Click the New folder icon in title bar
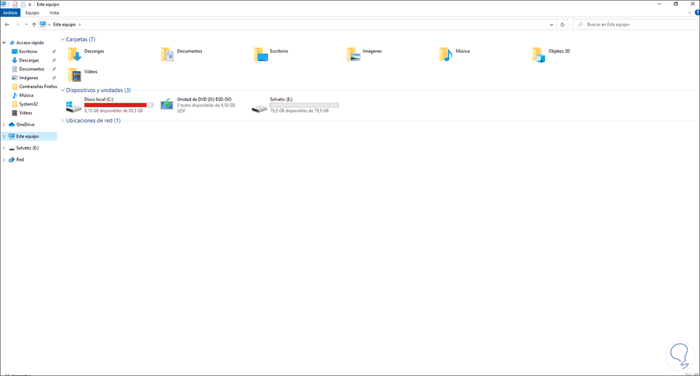This screenshot has height=376, width=700. coord(23,4)
